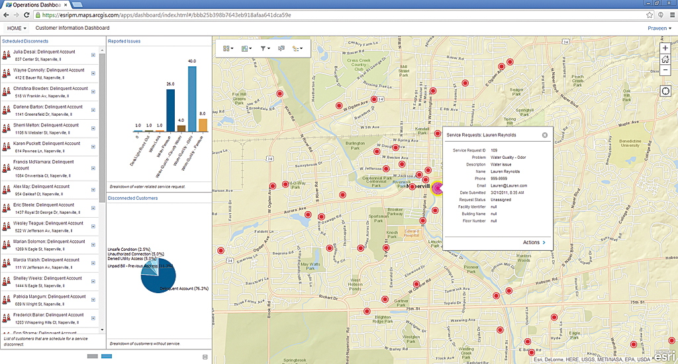Click the Customer Information Dashboard title

72,28
